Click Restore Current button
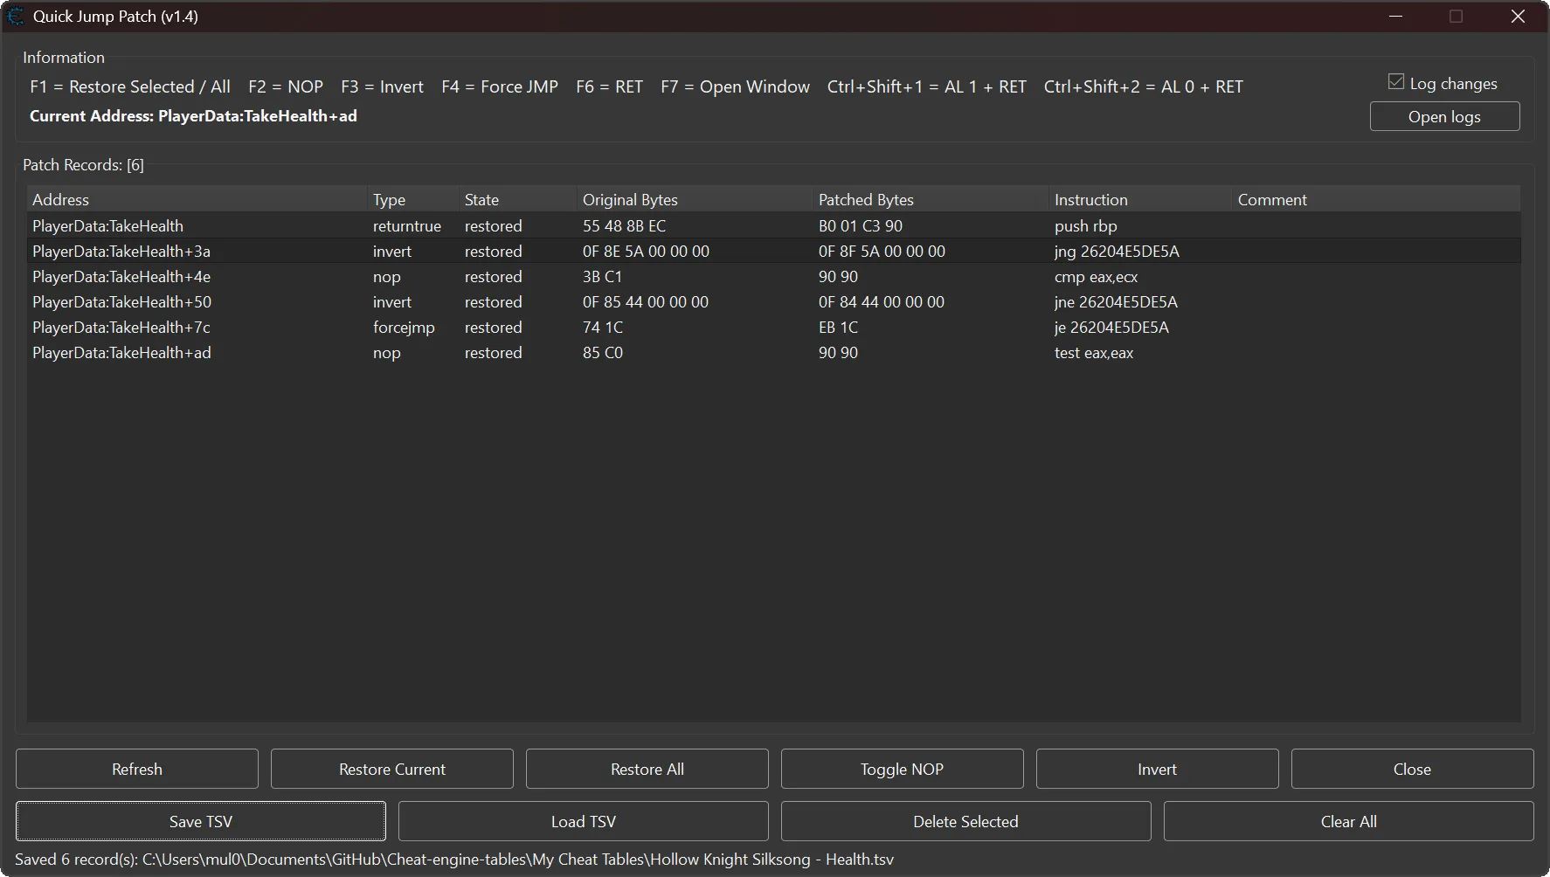The image size is (1550, 877). tap(392, 770)
